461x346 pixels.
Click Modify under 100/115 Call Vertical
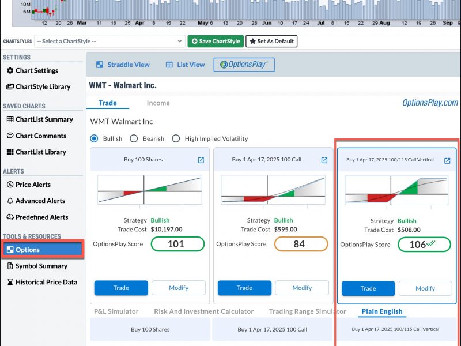pos(425,288)
